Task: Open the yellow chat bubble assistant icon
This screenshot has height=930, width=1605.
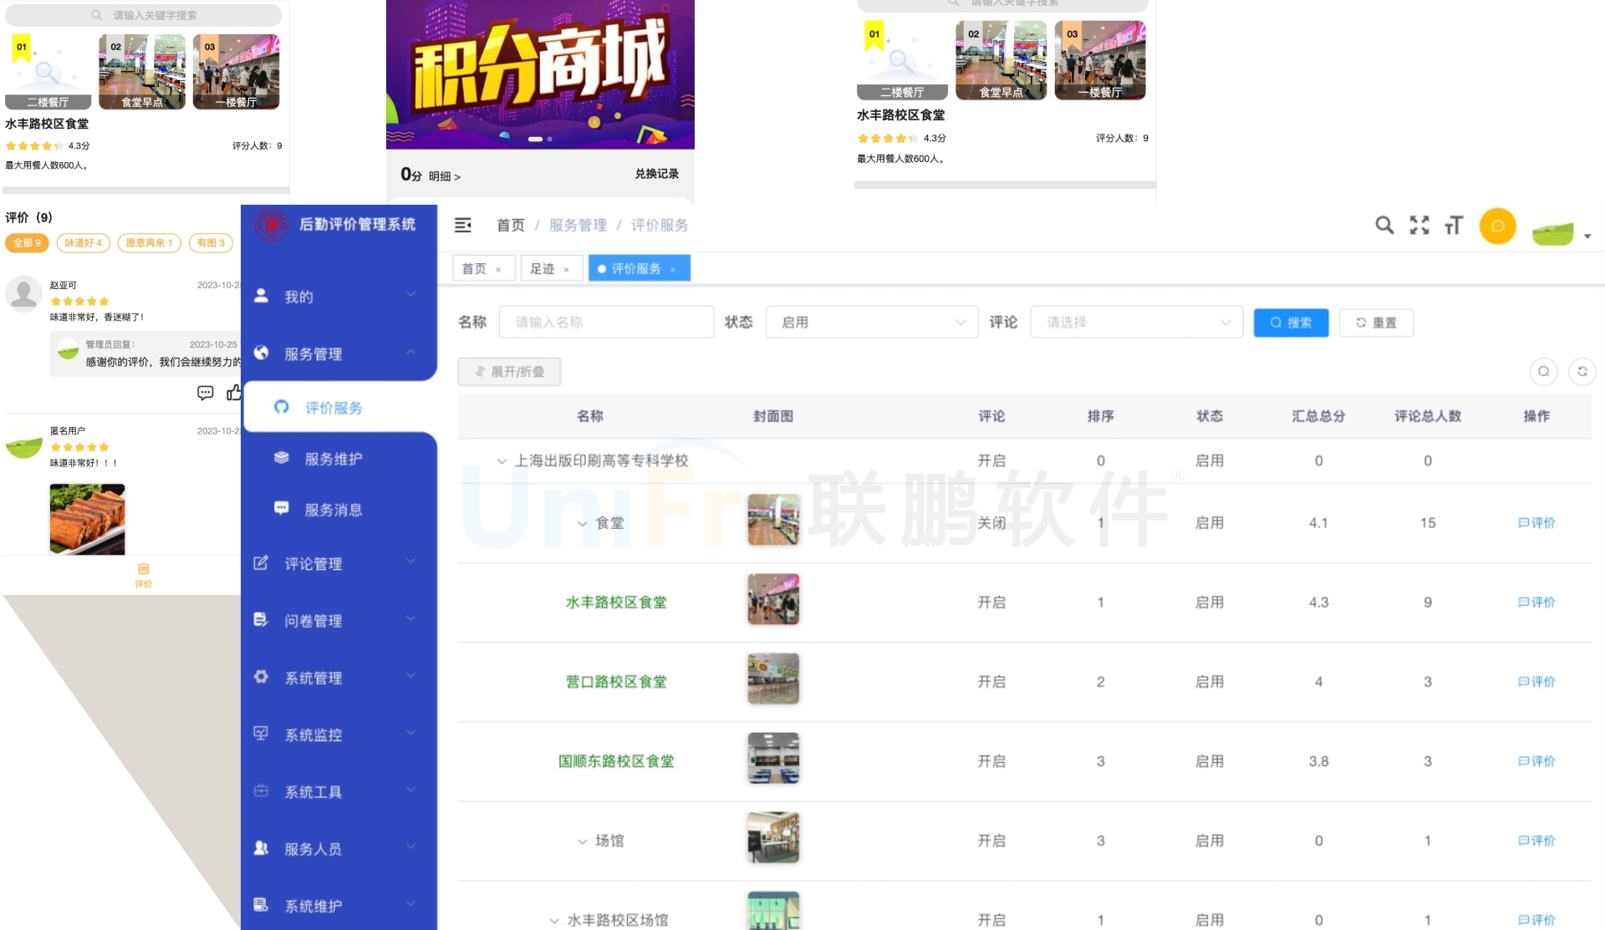Action: pos(1497,226)
